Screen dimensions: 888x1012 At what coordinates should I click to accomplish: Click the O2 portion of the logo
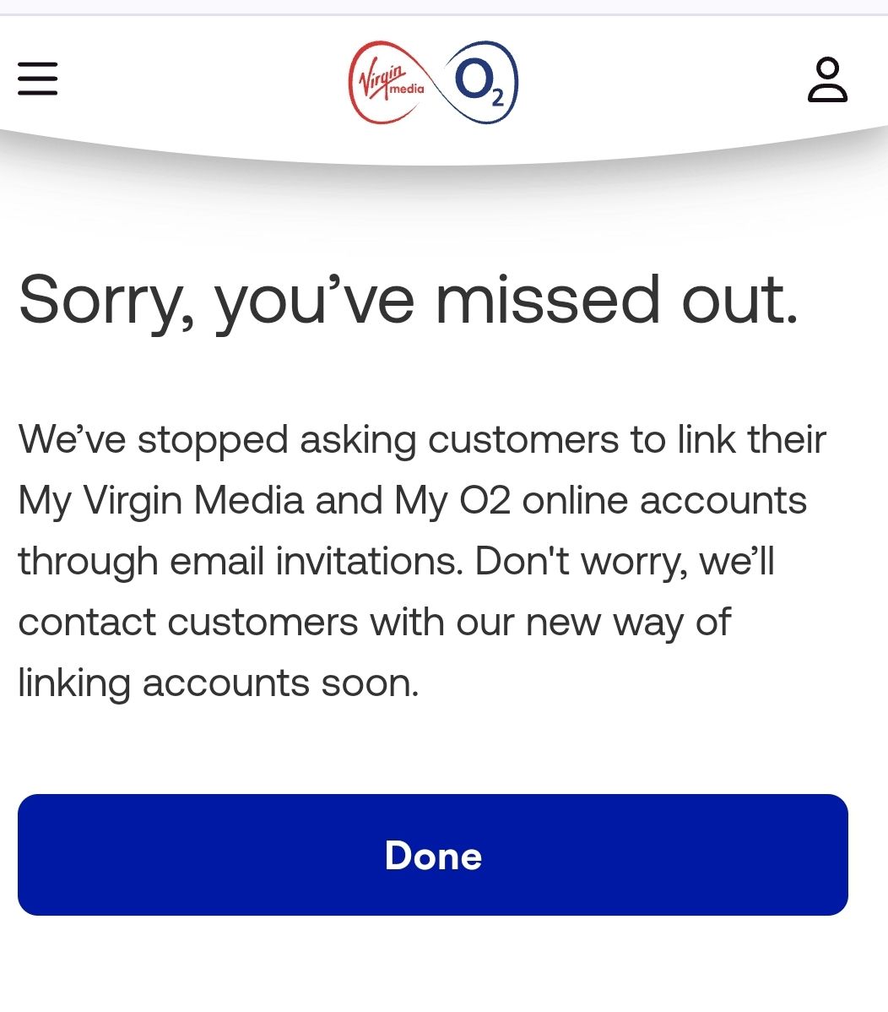coord(481,82)
